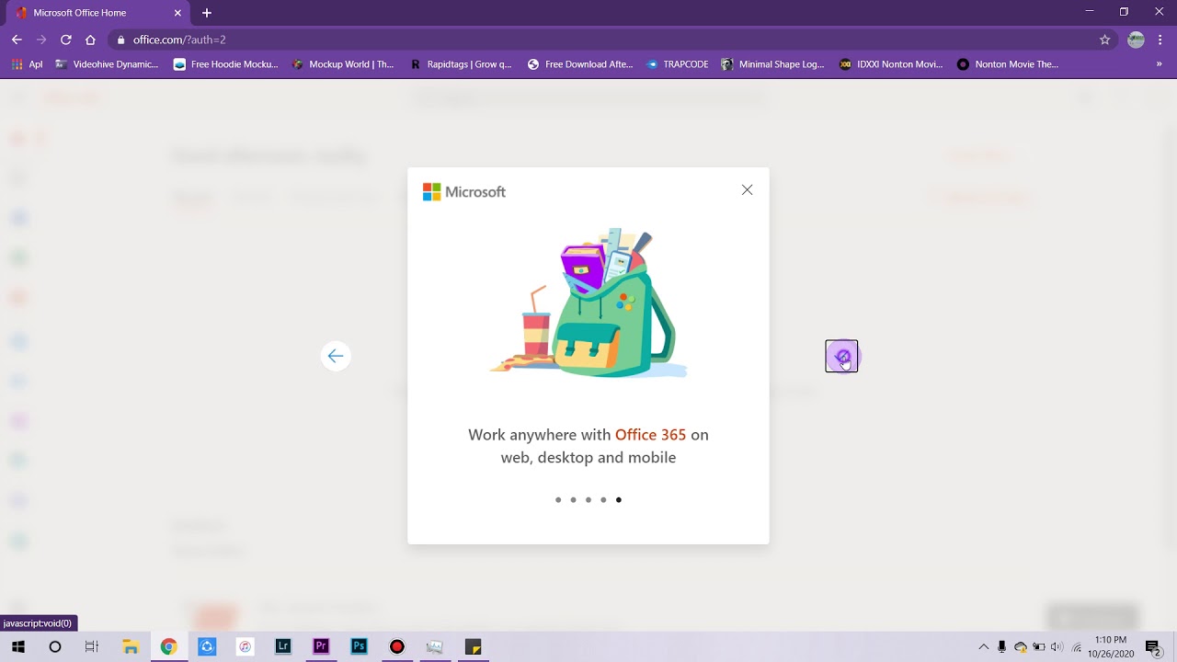Open the Free Hoodie Mockup bookmark
The image size is (1177, 662).
(225, 64)
